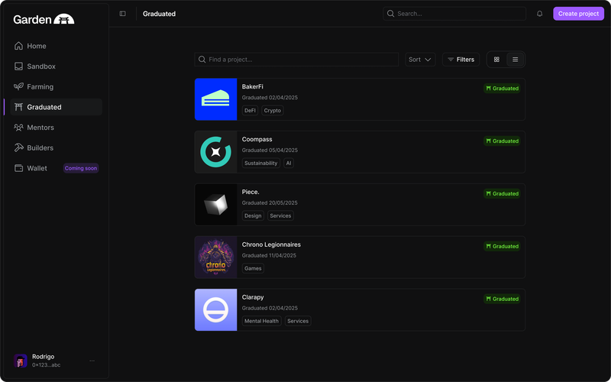Open the Sort dropdown
Screen dimensions: 611x382
pyautogui.click(x=420, y=60)
